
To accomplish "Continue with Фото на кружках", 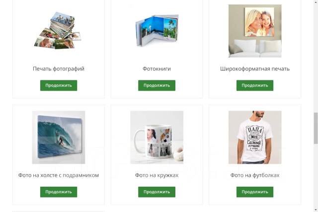I will click(157, 192).
